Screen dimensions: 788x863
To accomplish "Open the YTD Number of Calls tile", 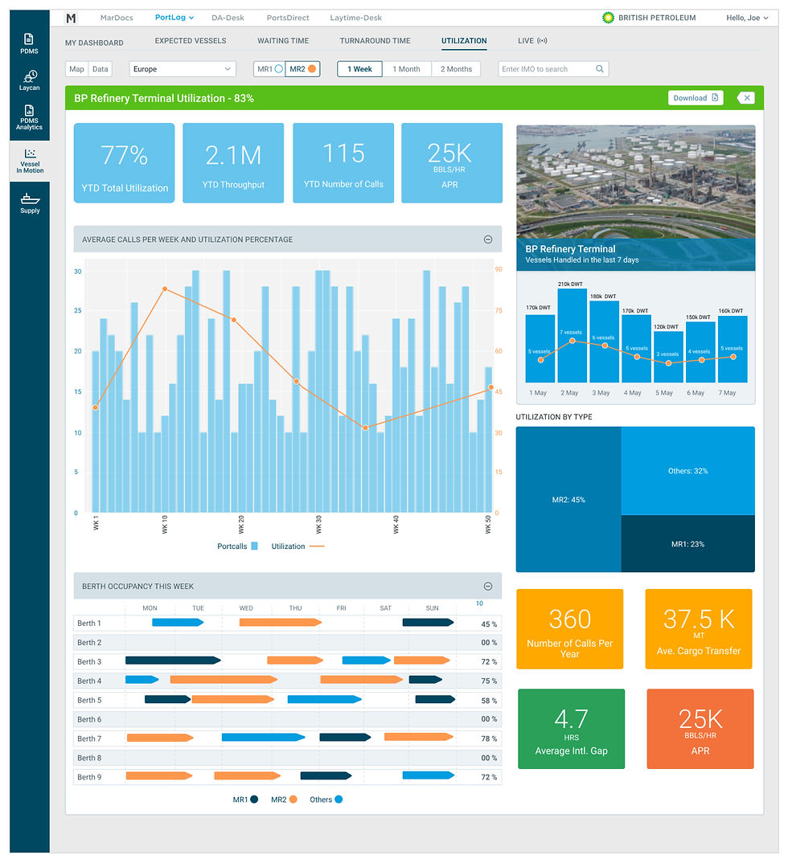I will (x=343, y=163).
